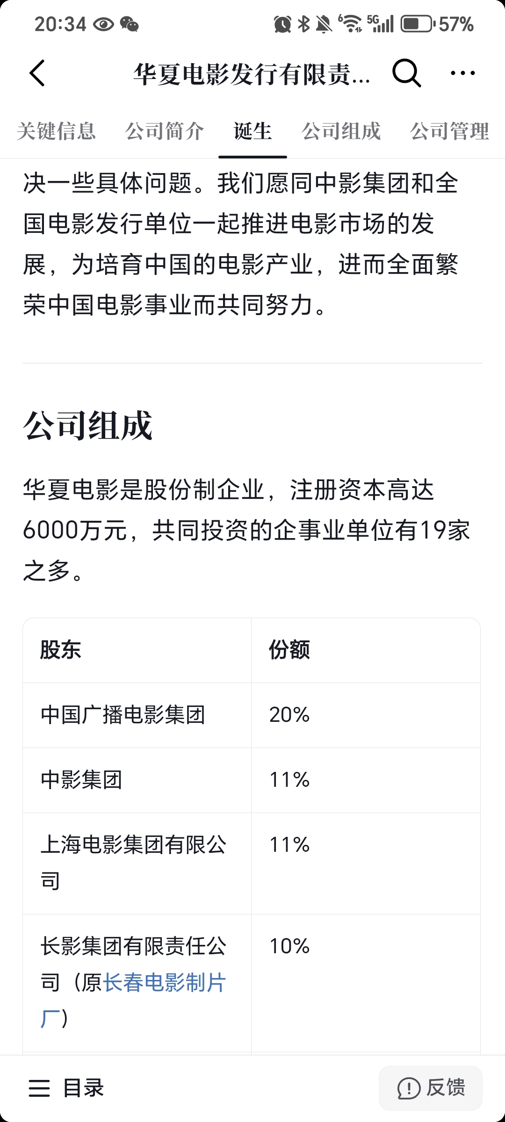Tap the muted bell notification icon
505x1122 pixels.
[x=324, y=24]
